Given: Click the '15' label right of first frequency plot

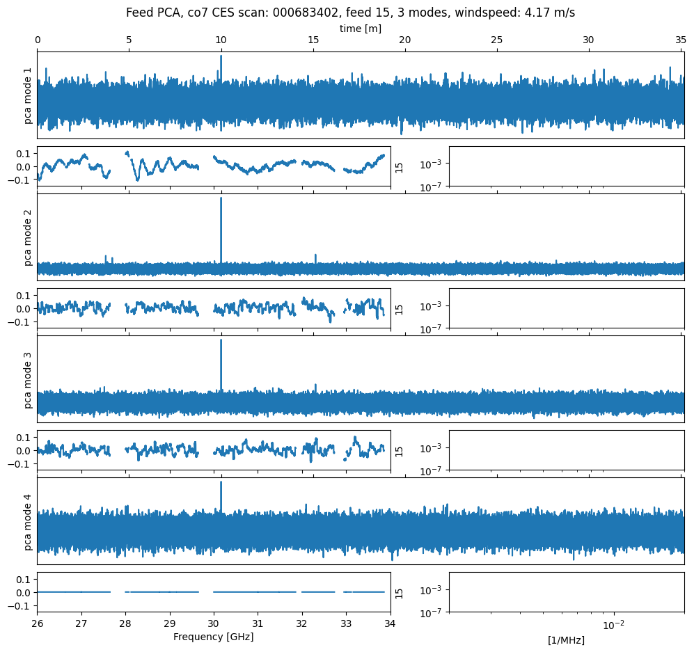Looking at the screenshot, I should point(400,166).
